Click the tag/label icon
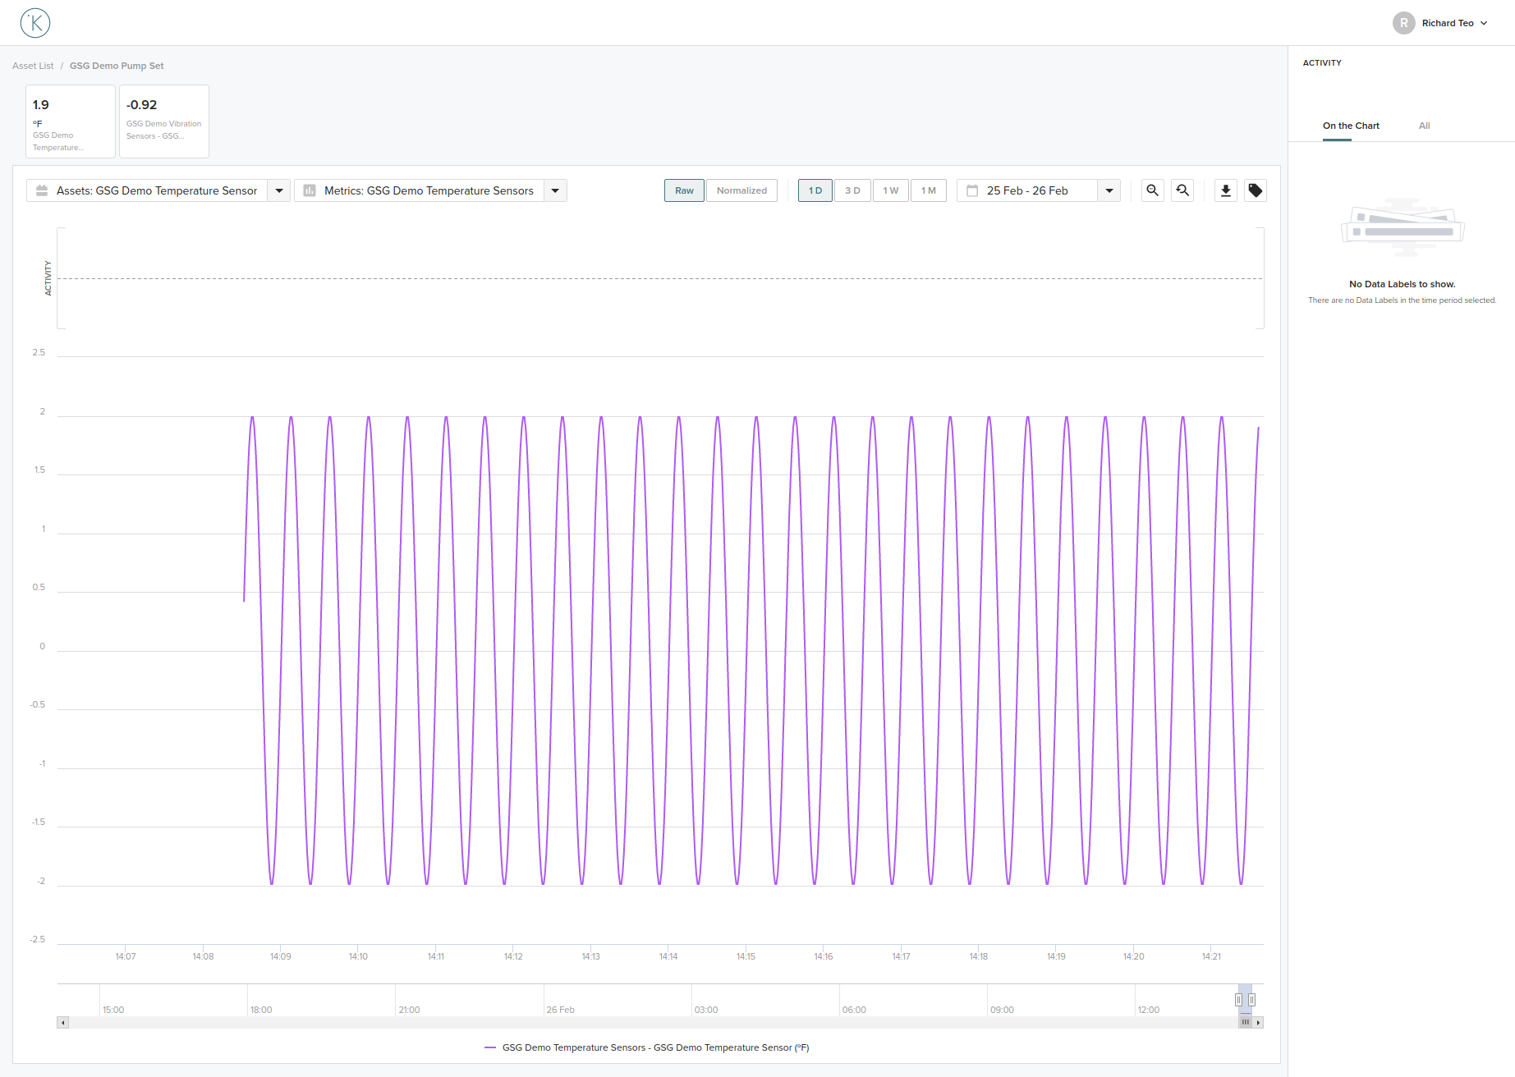Screen dimensions: 1515x1077 point(1255,190)
